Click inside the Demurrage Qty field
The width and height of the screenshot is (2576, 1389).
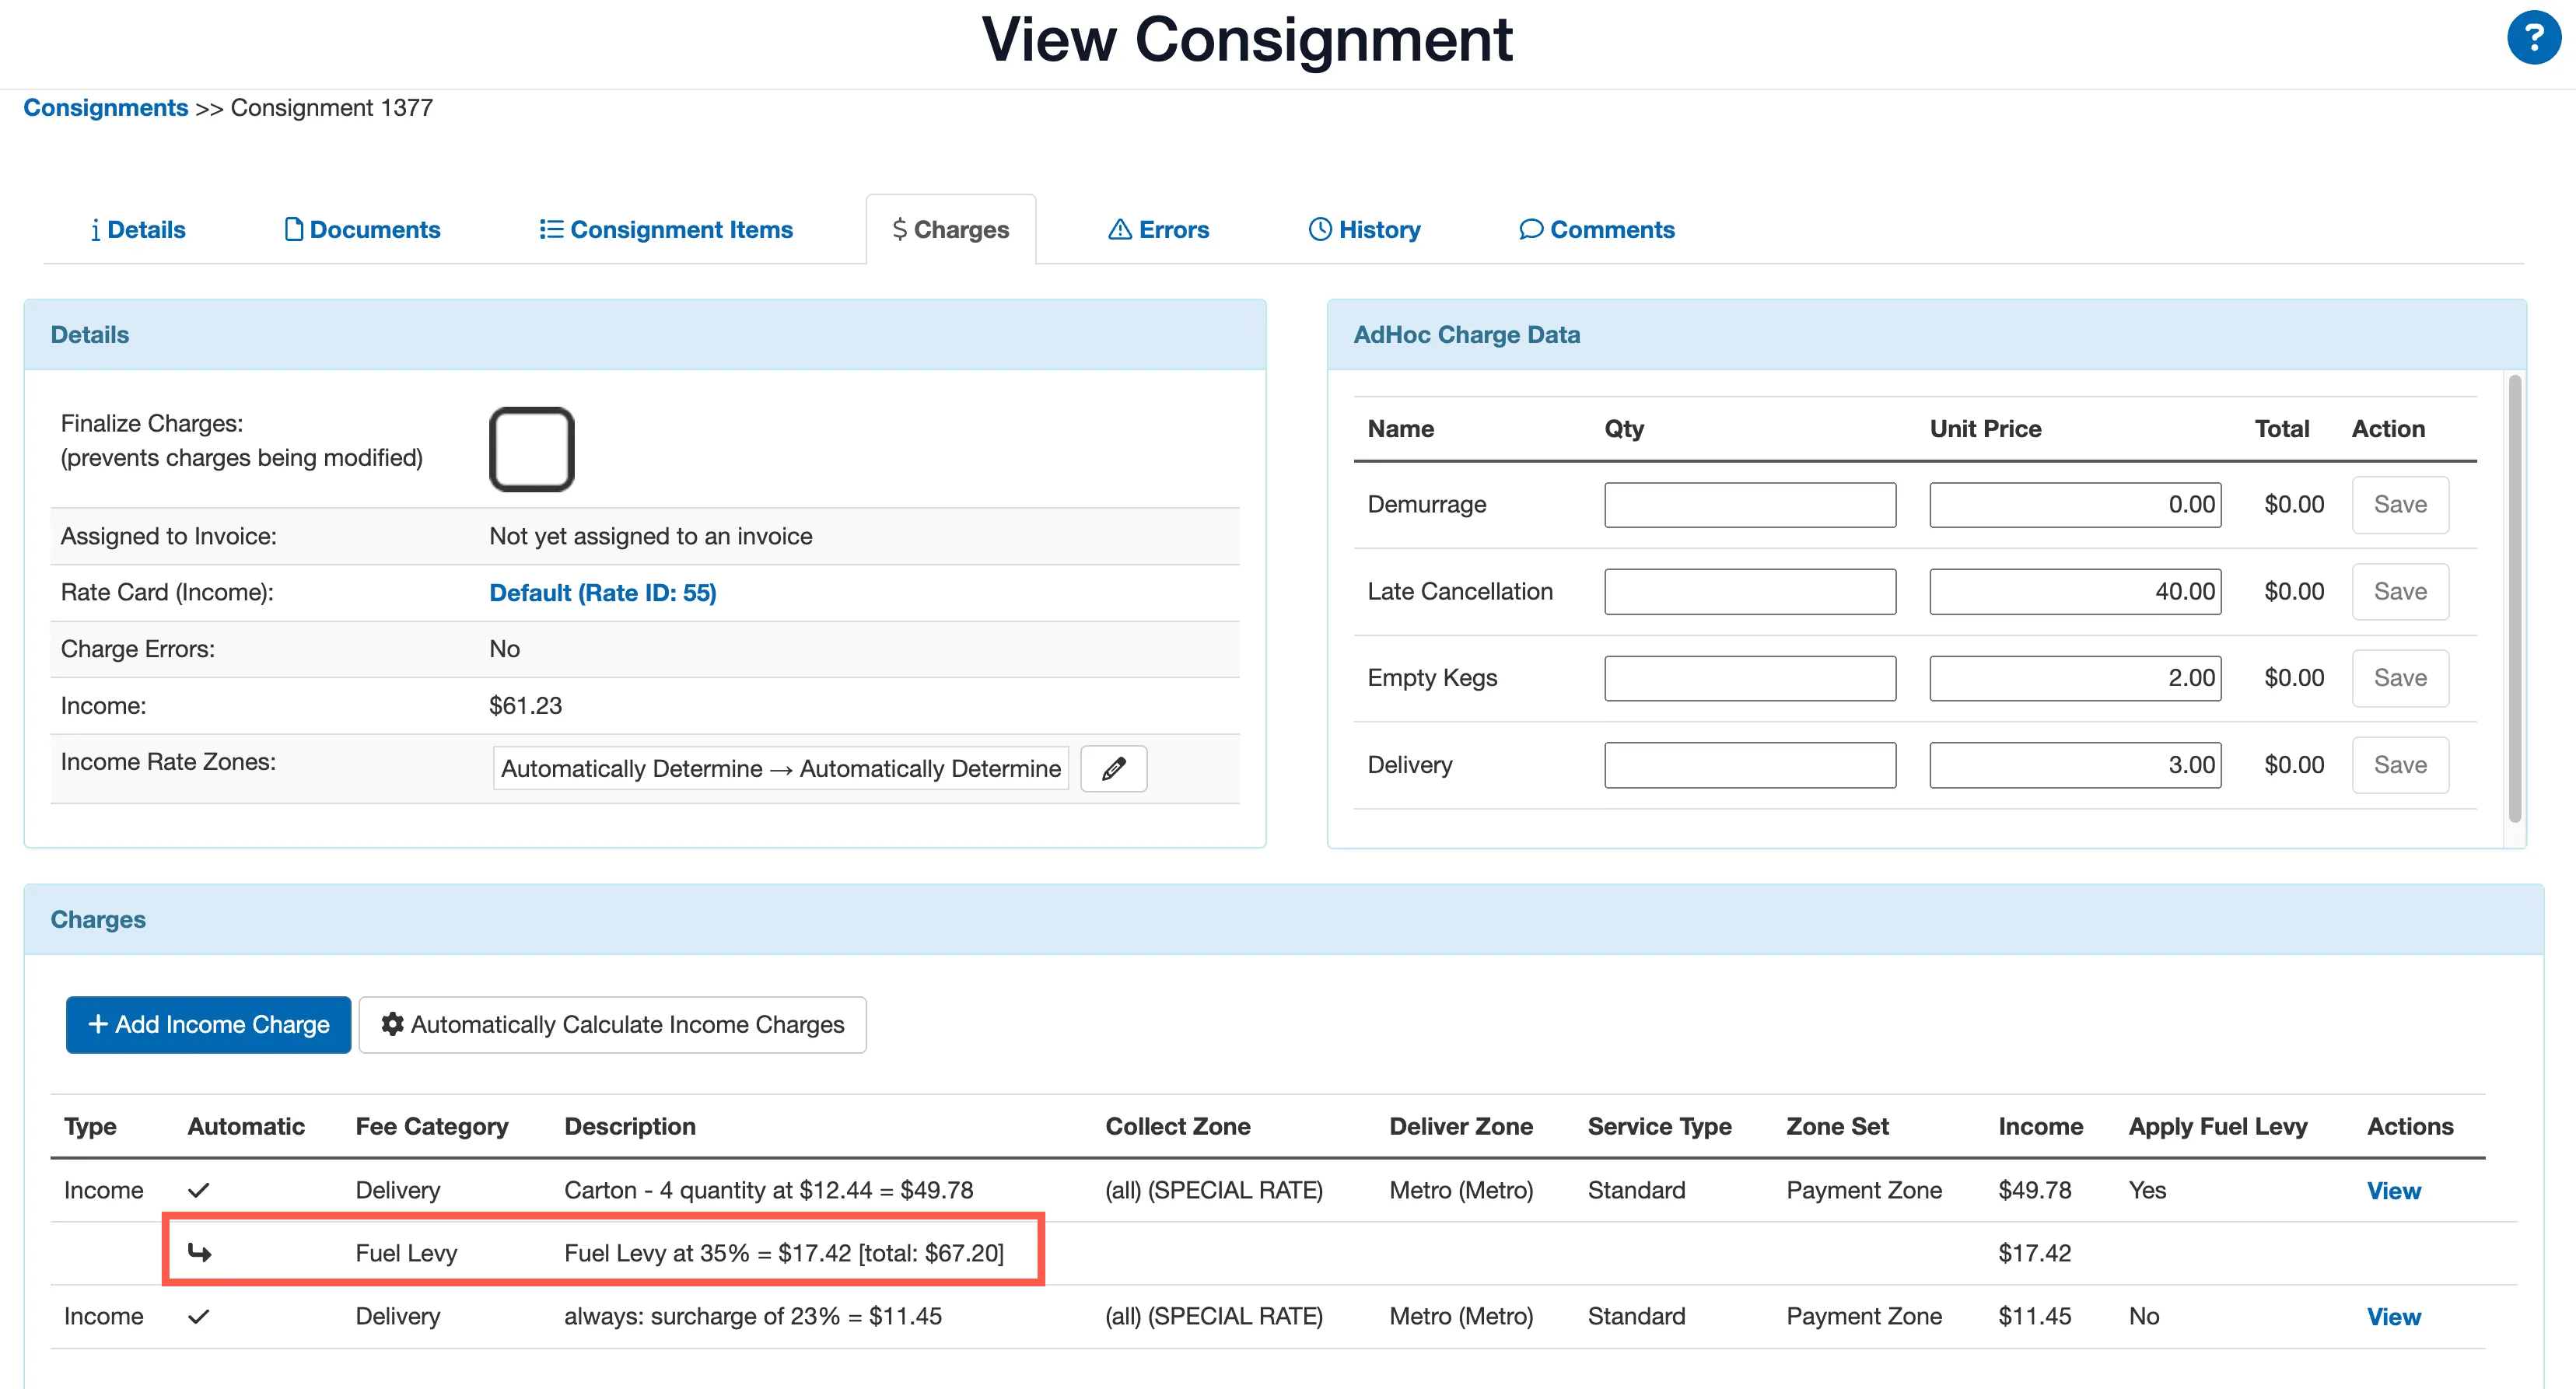point(1749,504)
